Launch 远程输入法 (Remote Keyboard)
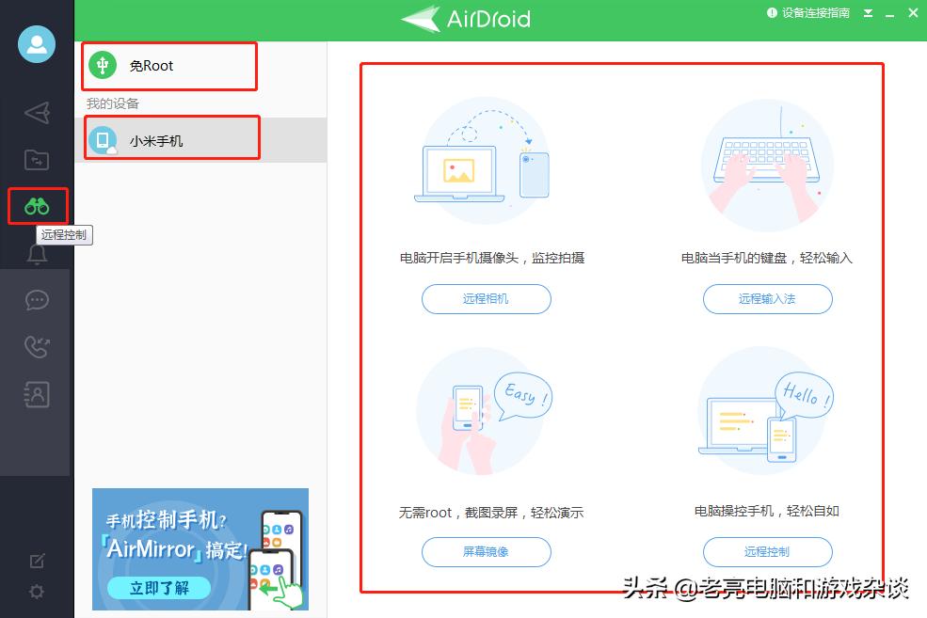 tap(767, 299)
